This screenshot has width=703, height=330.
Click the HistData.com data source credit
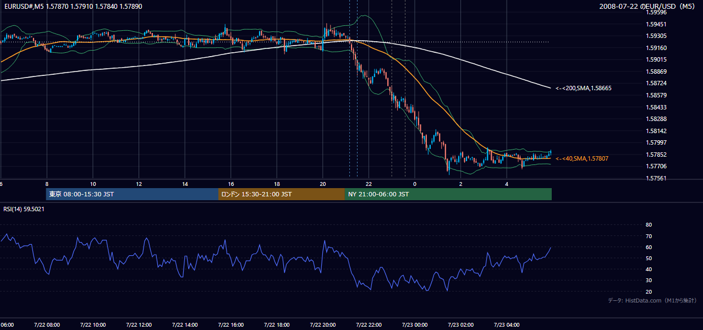click(x=652, y=300)
